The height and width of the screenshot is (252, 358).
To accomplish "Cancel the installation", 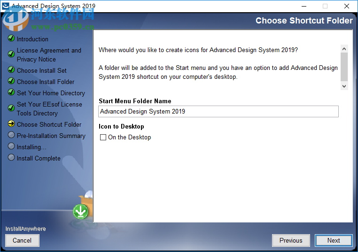I will 22,240.
